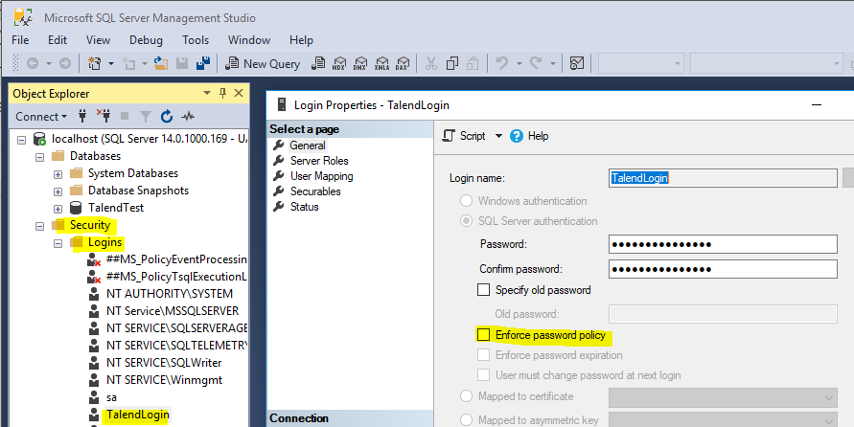The height and width of the screenshot is (427, 854).
Task: Open the New Project dropdown arrow
Action: (x=111, y=63)
